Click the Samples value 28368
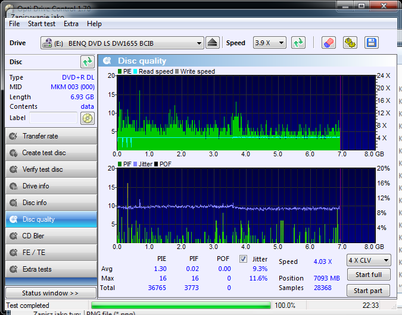Viewport: 402px width, 315px height. [323, 288]
